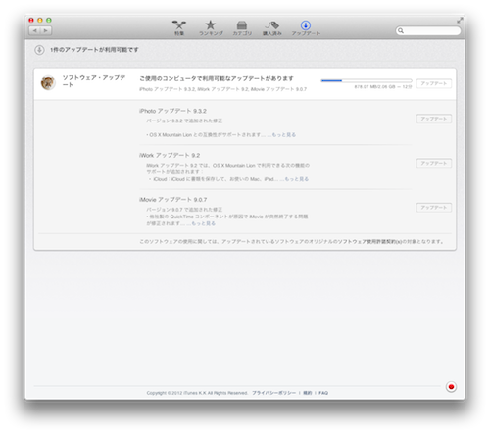Go forward with the right arrow button
This screenshot has height=434, width=490.
tap(46, 30)
